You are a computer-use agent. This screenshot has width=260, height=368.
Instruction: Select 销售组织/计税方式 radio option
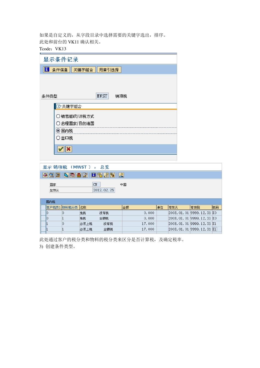tap(58, 116)
